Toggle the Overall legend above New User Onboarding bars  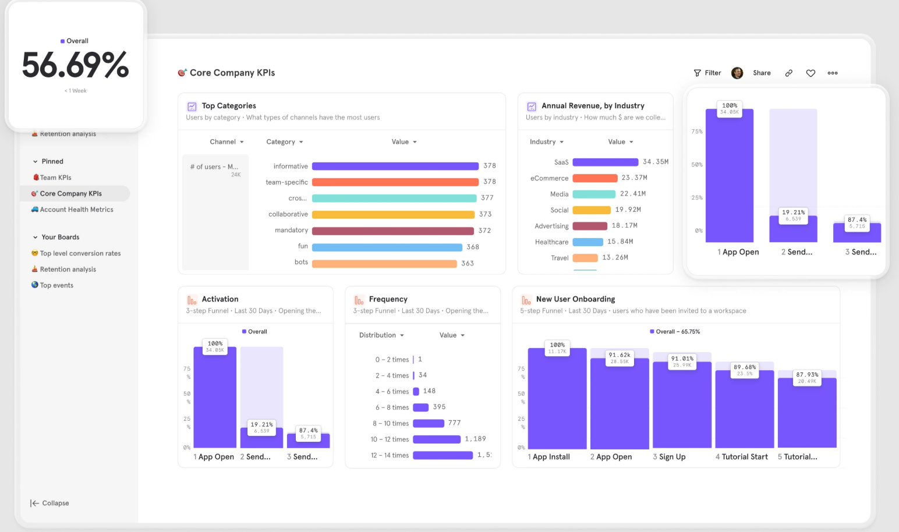(x=675, y=331)
